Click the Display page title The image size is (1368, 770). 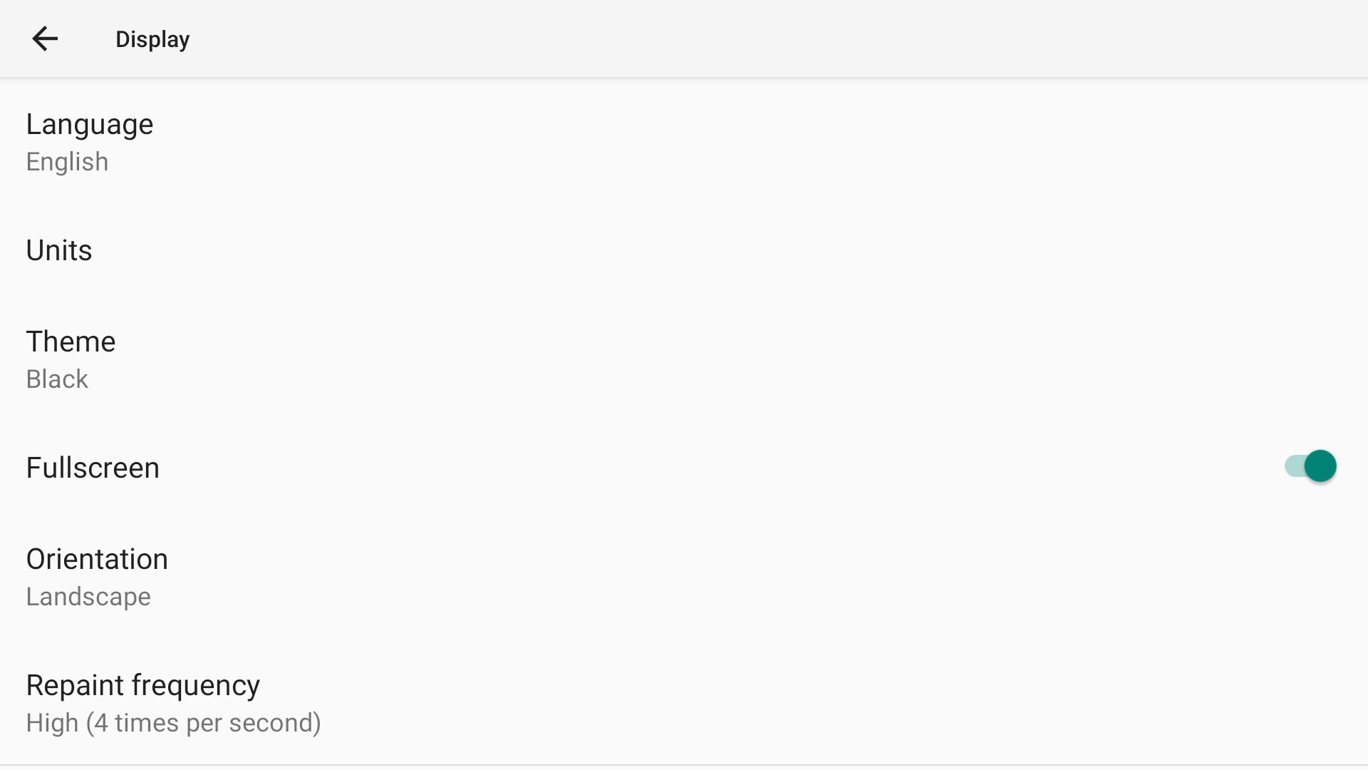[x=152, y=39]
